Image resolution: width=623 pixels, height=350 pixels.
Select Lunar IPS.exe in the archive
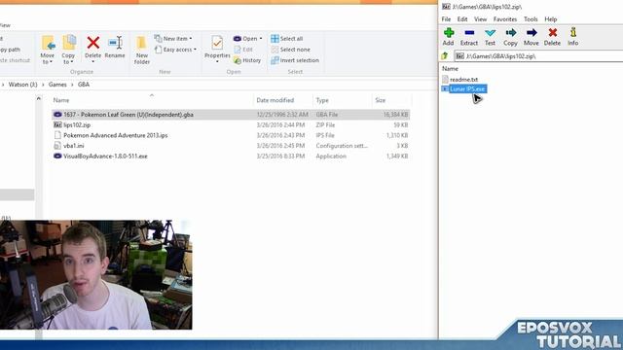tap(467, 88)
